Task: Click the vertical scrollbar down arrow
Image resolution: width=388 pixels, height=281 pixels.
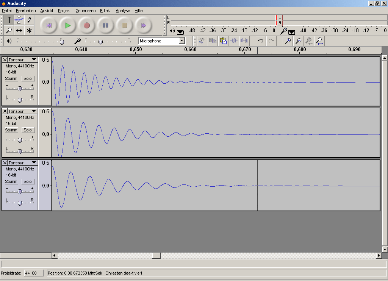Action: click(x=385, y=249)
